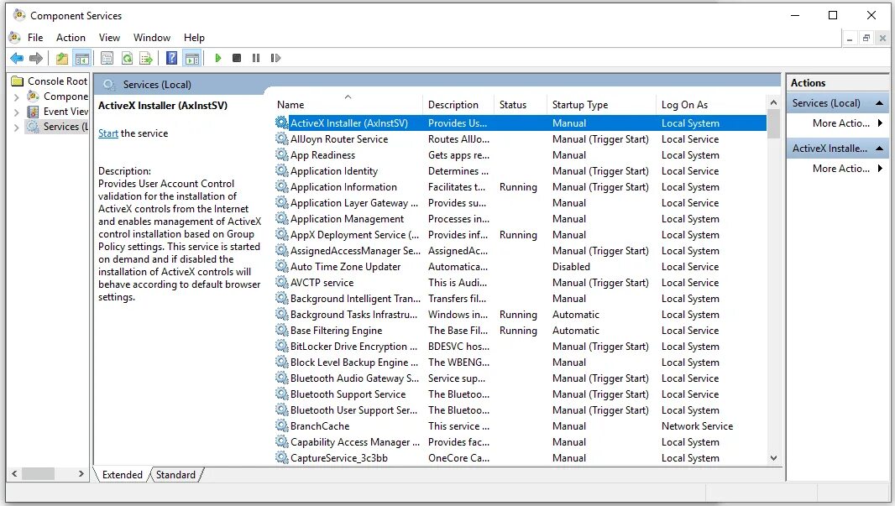Open the Action menu
Viewport: 895px width, 506px height.
coord(71,38)
